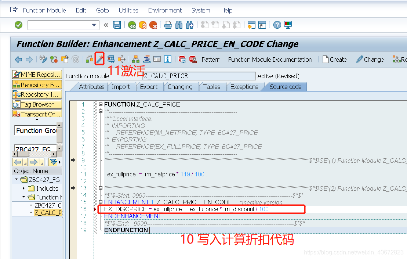The image size is (407, 259).
Task: Select the Source code tab
Action: tap(286, 87)
